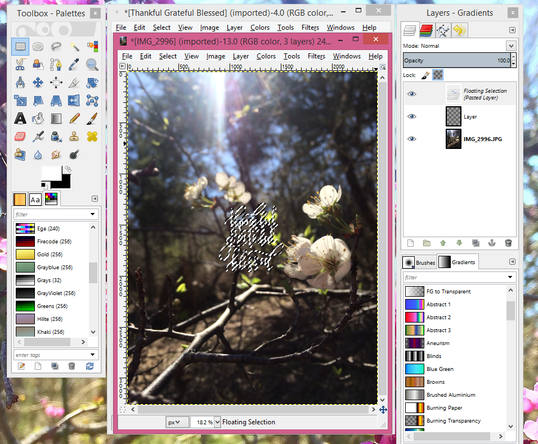Toggle visibility of IMG_2996.JPG layer
Screen dimensions: 538x444
pos(412,139)
